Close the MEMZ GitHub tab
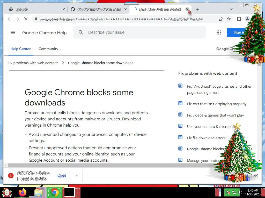Viewport: 265px width, 198px height. click(x=126, y=10)
